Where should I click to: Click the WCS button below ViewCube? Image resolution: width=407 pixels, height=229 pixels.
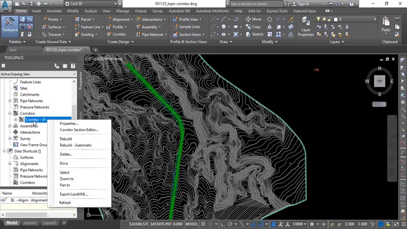click(x=379, y=104)
